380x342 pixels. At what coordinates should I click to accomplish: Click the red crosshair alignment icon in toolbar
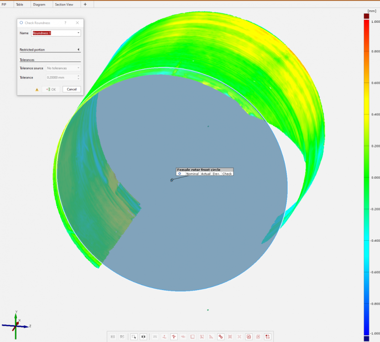tap(174, 337)
